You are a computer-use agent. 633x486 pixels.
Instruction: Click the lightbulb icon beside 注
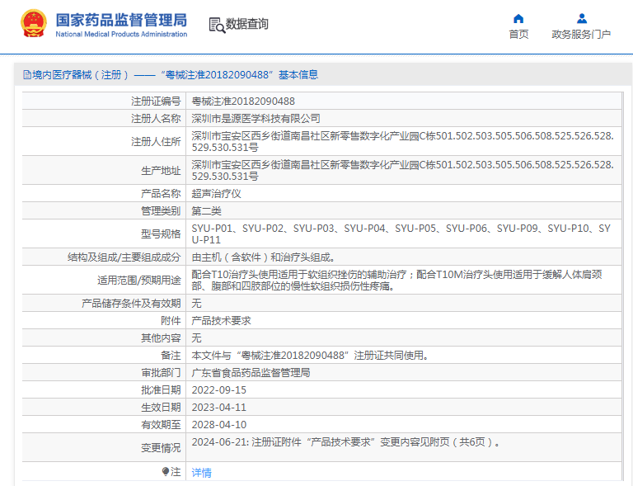pyautogui.click(x=166, y=471)
